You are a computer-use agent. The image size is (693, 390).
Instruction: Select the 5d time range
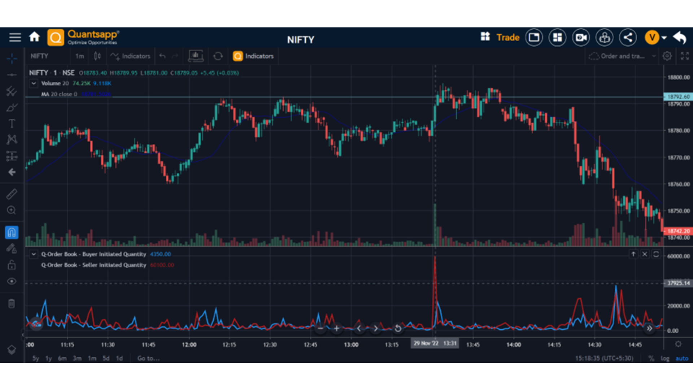106,358
